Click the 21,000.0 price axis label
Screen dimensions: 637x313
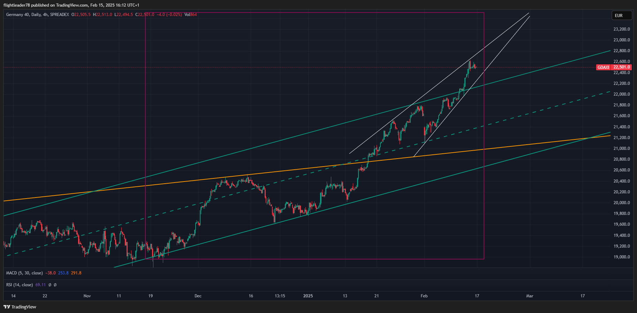[x=622, y=149]
